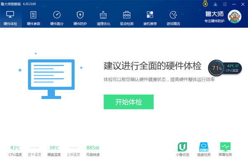Go to the 硬件防护 hardware protection tab
The width and height of the screenshot is (248, 165).
[80, 18]
